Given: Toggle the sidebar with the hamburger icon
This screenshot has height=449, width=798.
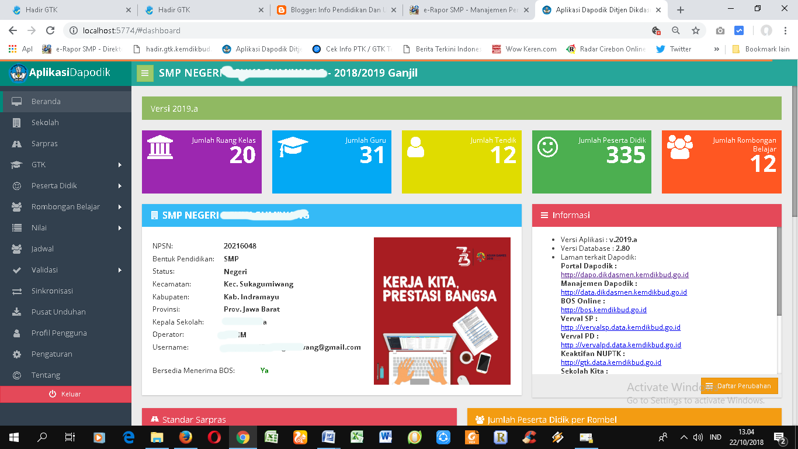Looking at the screenshot, I should [x=144, y=74].
